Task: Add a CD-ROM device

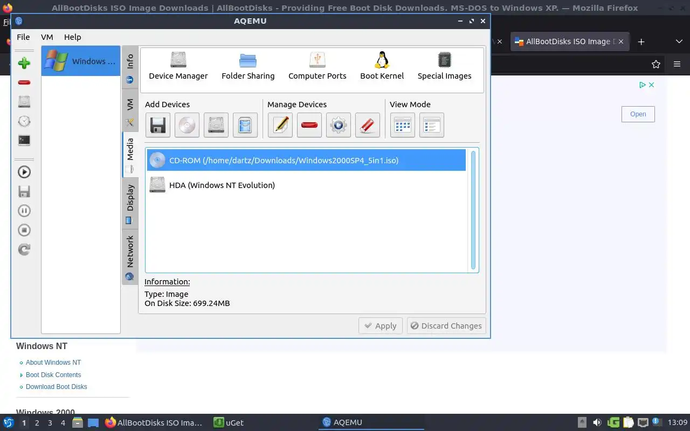Action: (x=187, y=125)
